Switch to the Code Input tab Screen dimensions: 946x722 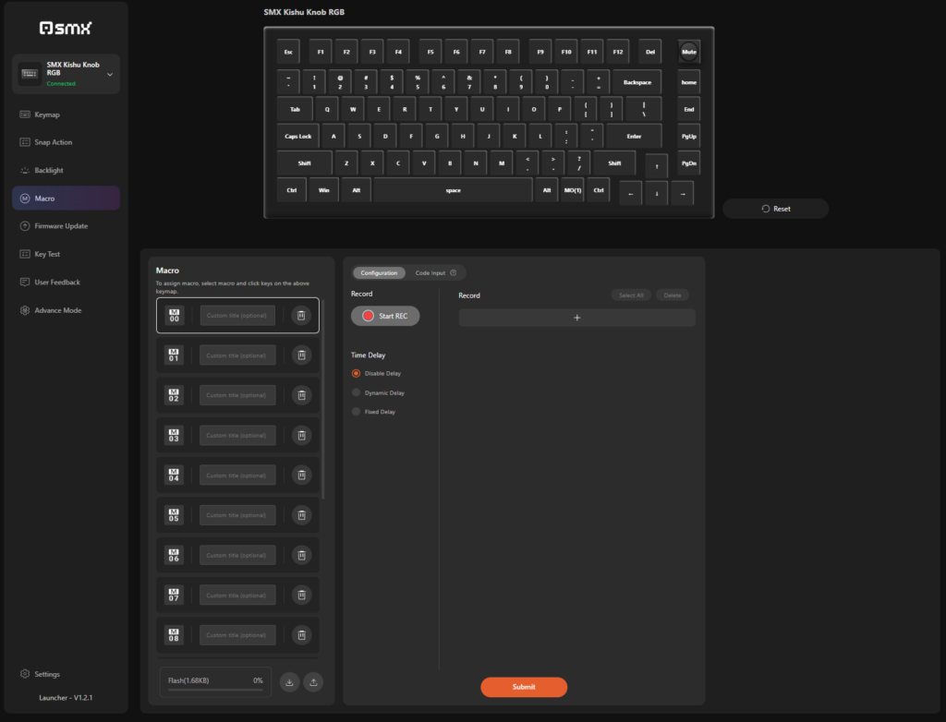(431, 273)
